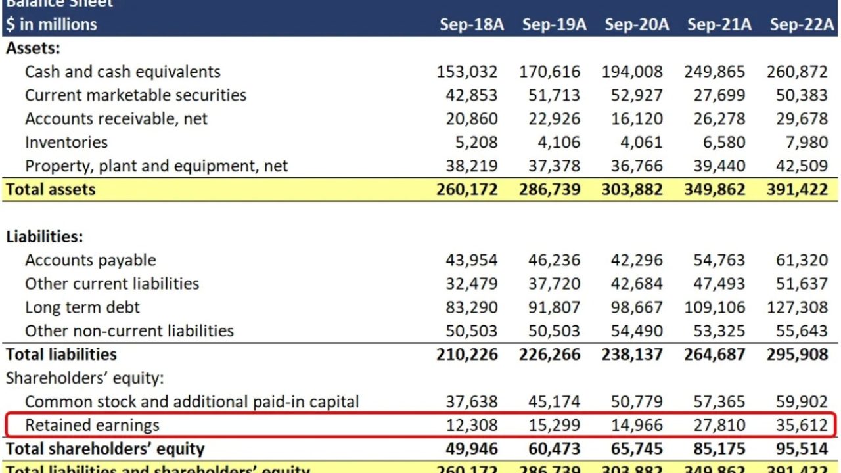Select Accounts payable value 61,320
Screen dimensions: 841x473
point(802,260)
